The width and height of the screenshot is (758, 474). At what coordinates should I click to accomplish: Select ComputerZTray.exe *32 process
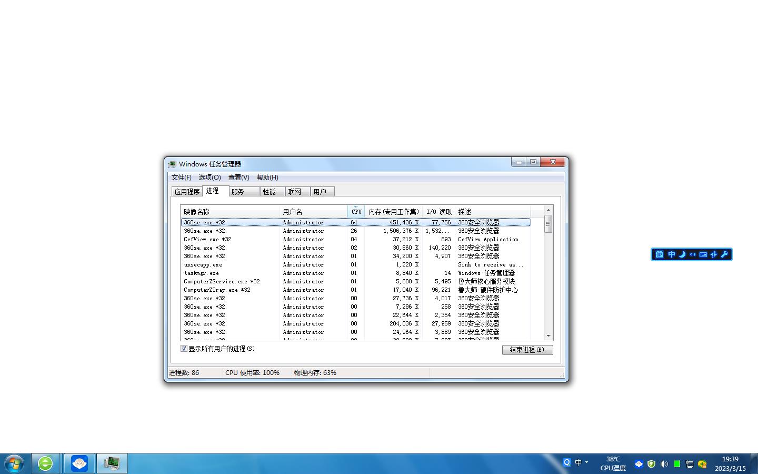tap(355, 290)
